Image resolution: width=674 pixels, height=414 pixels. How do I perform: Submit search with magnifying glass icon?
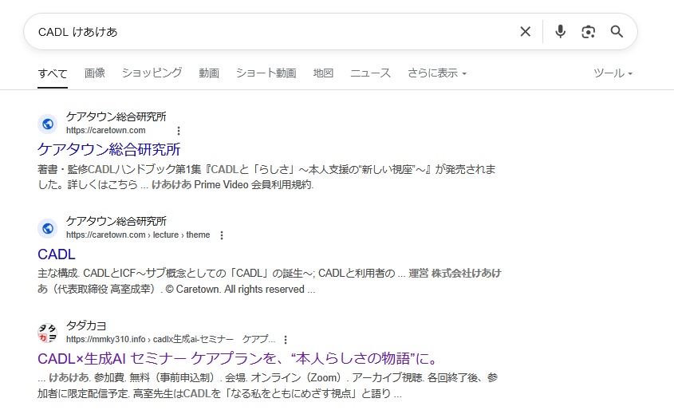click(x=617, y=31)
